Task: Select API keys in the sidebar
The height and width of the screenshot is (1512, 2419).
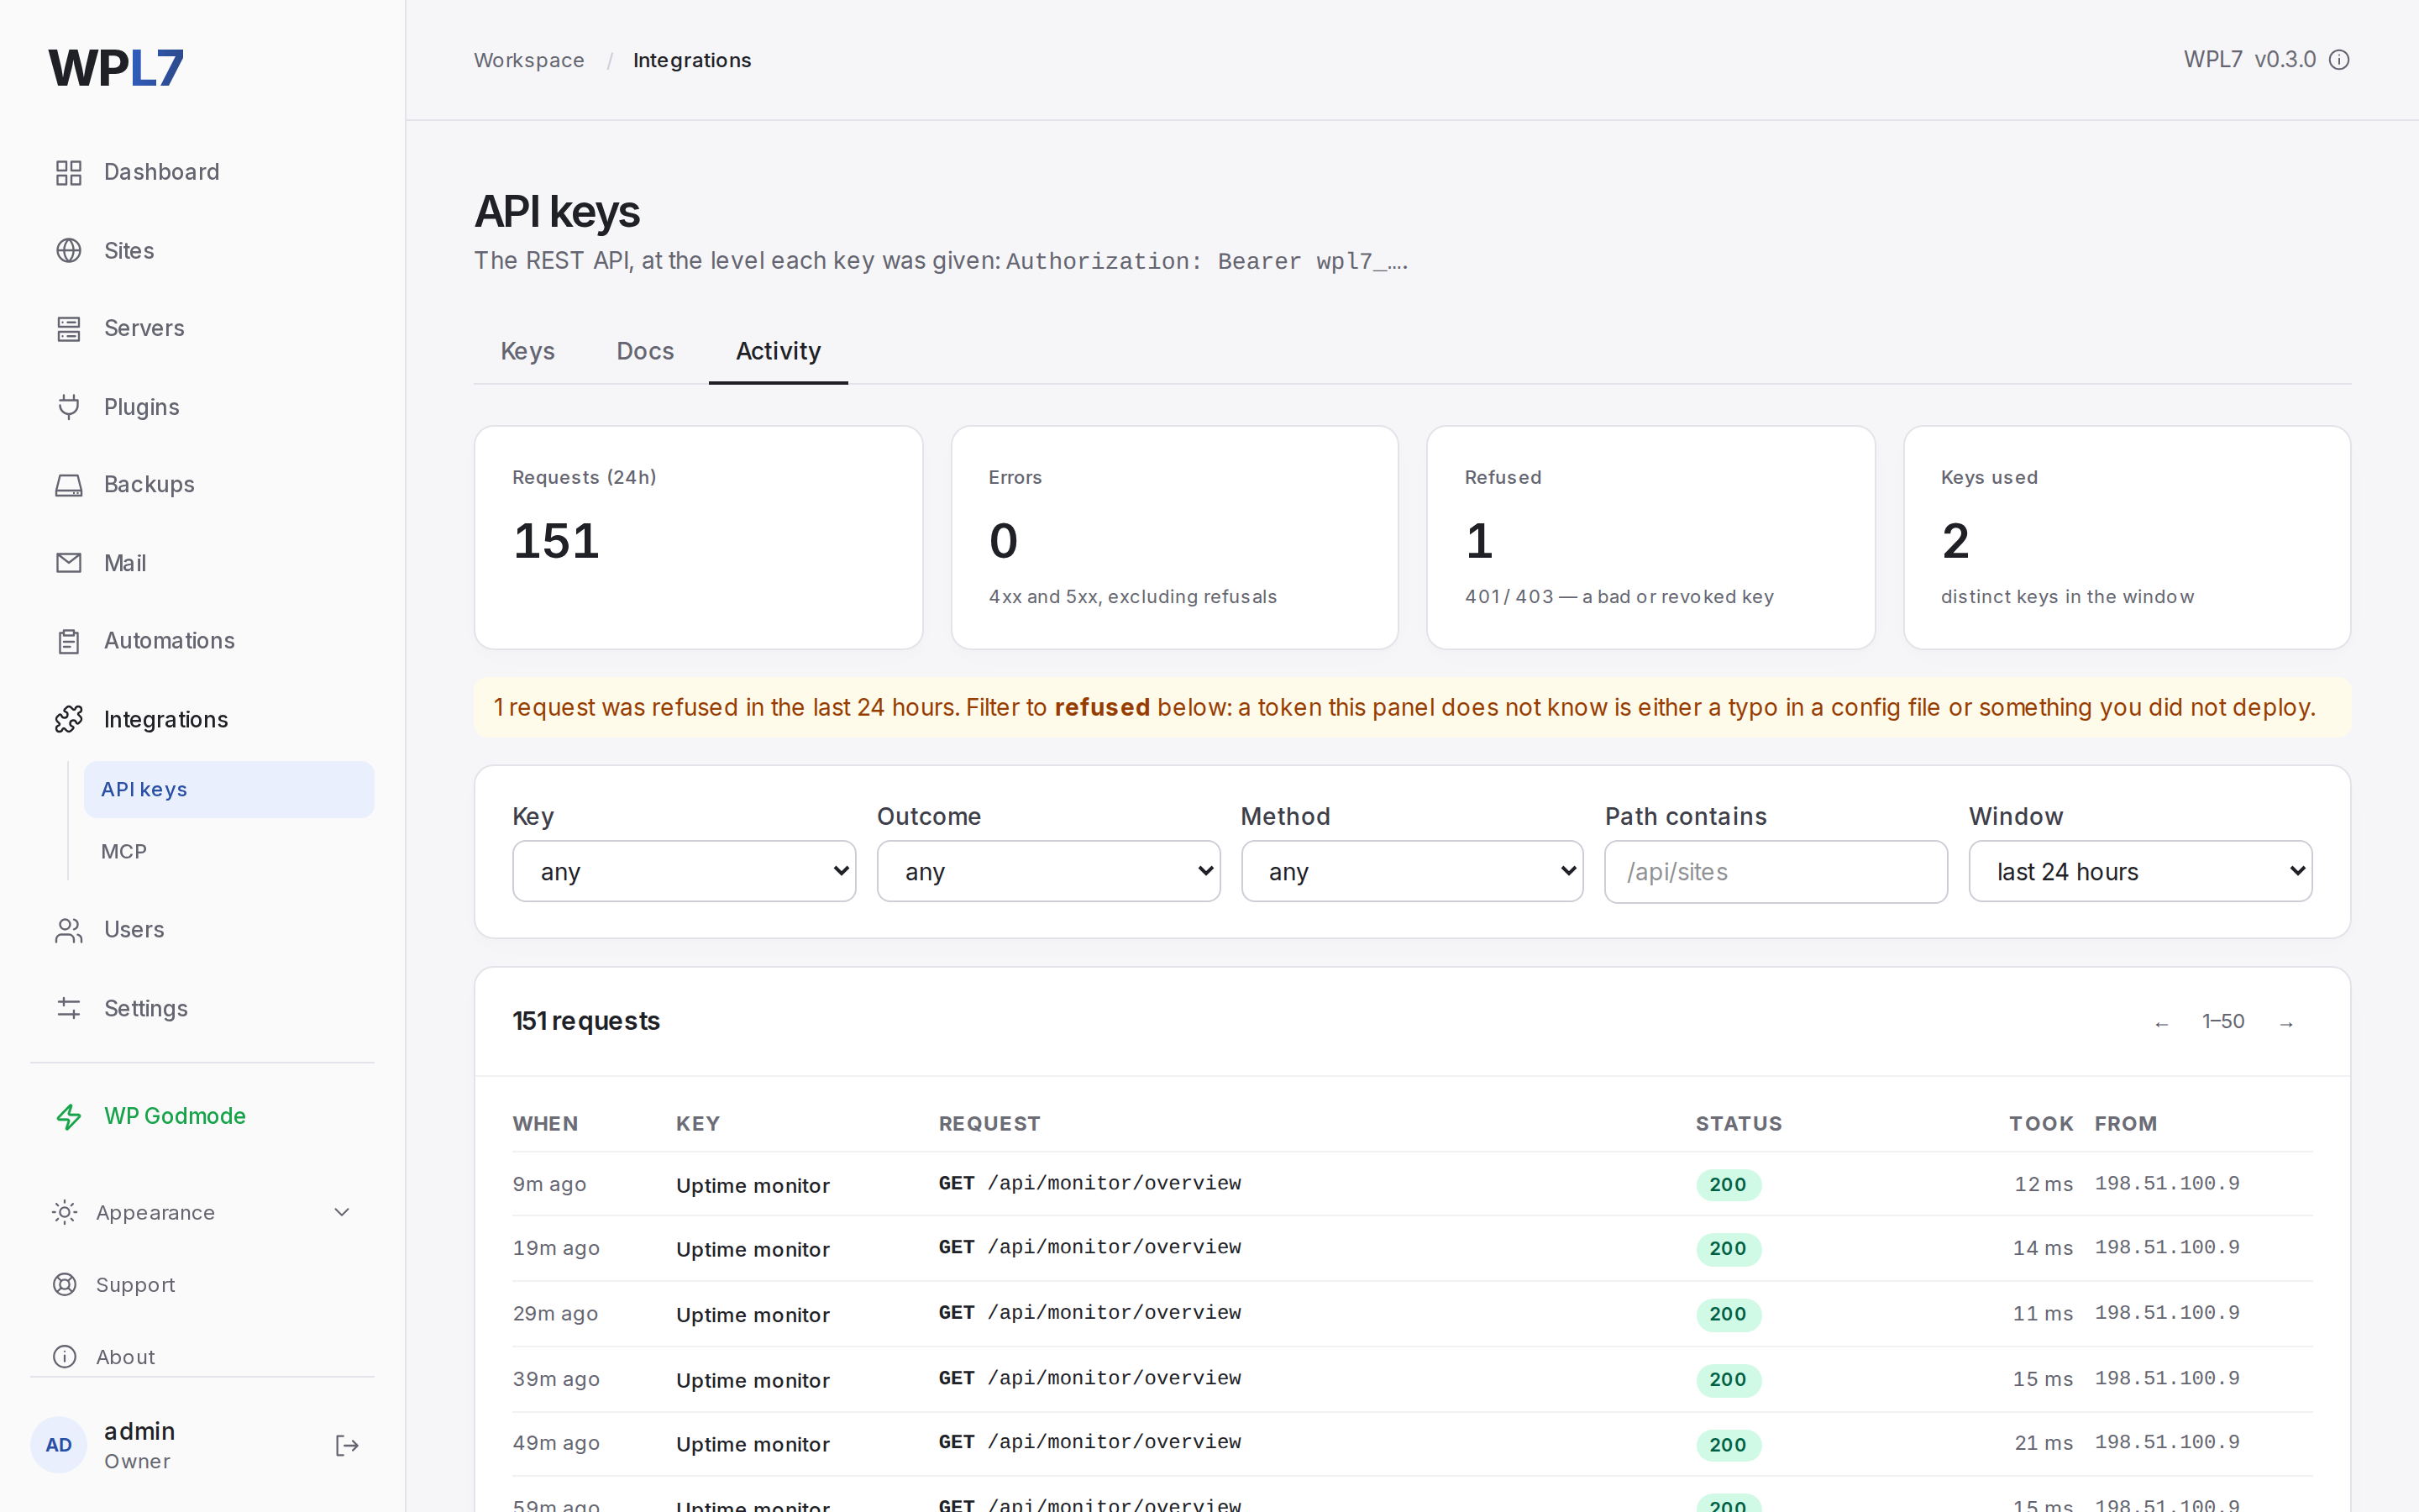Action: coord(229,789)
